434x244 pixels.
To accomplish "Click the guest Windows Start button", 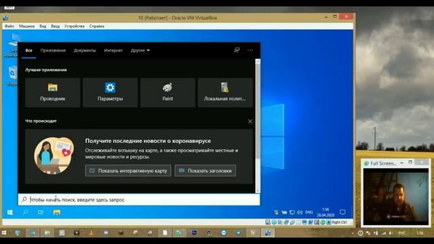I will pyautogui.click(x=10, y=212).
